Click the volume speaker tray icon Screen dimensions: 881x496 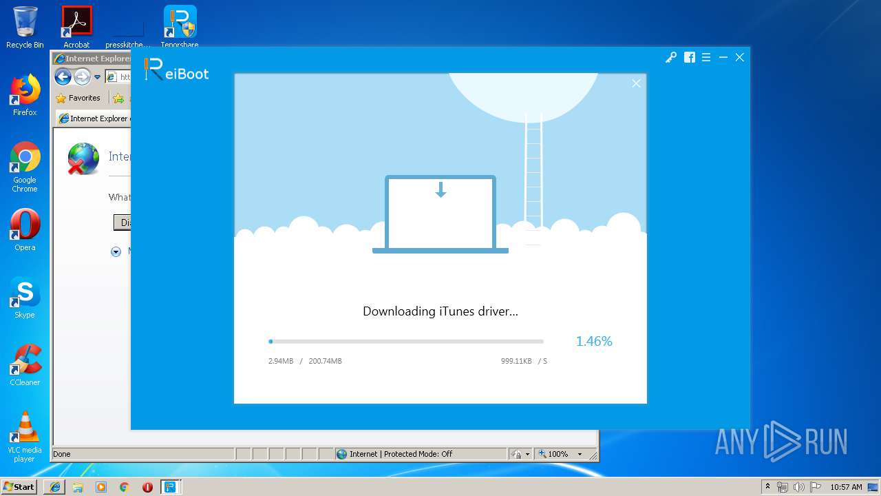[799, 487]
